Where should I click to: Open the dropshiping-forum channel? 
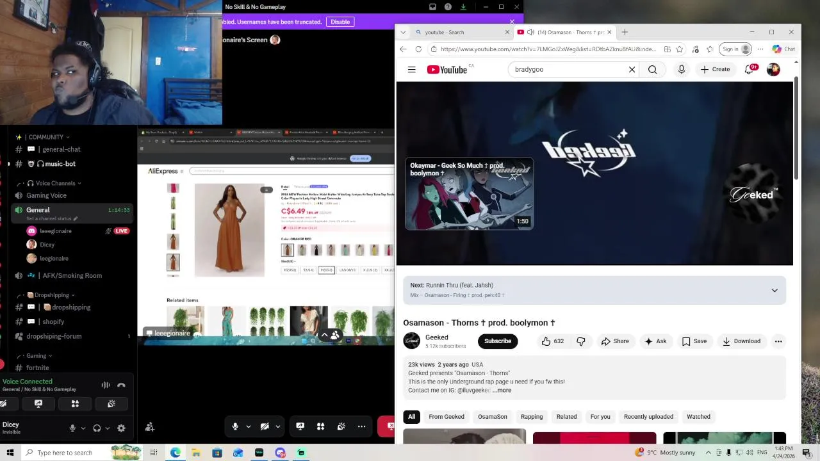pos(54,336)
